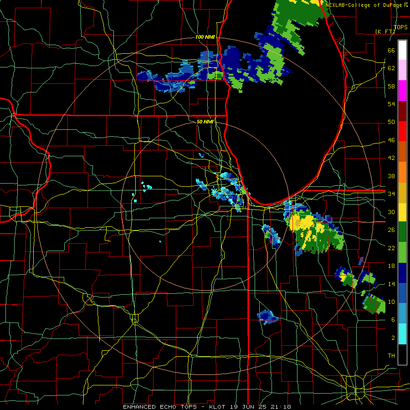Viewport: 410px width, 410px height.
Task: Click the light pink legend swatch
Action: tap(402, 70)
